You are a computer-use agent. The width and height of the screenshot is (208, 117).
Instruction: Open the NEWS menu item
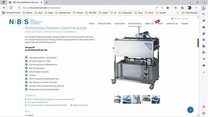[160, 24]
